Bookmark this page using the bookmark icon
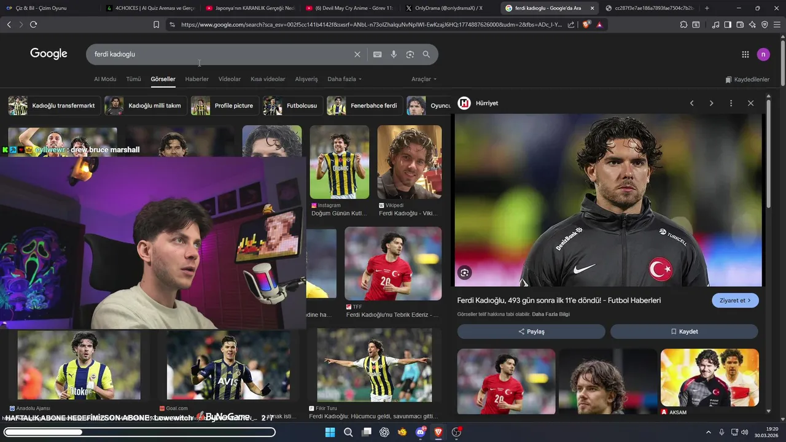The image size is (786, 442). click(156, 25)
